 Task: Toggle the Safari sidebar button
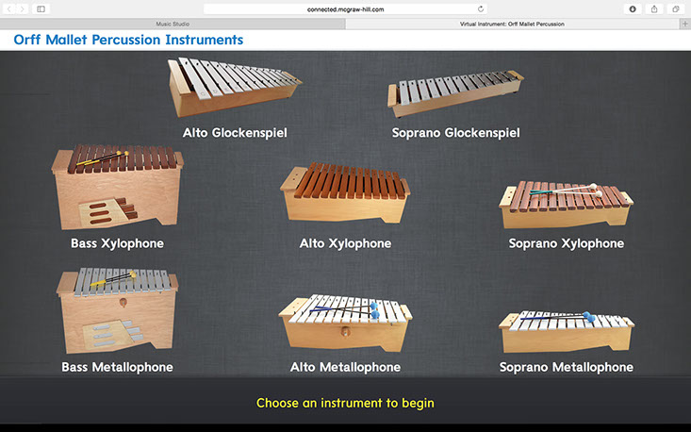tap(41, 8)
